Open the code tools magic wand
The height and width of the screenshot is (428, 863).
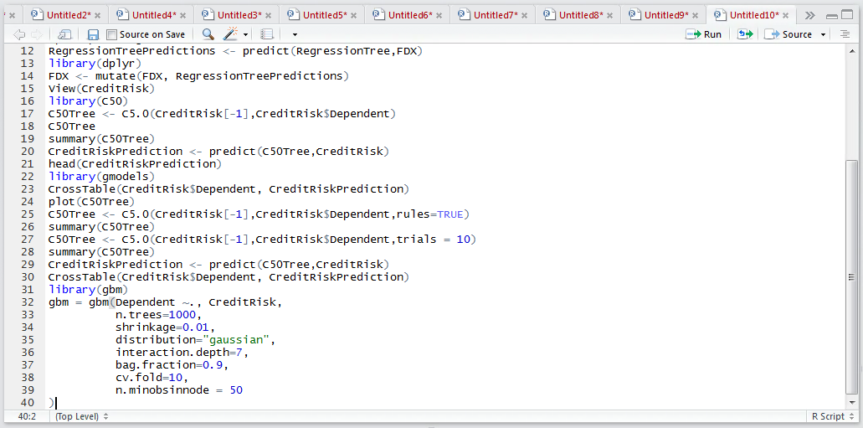click(x=229, y=34)
